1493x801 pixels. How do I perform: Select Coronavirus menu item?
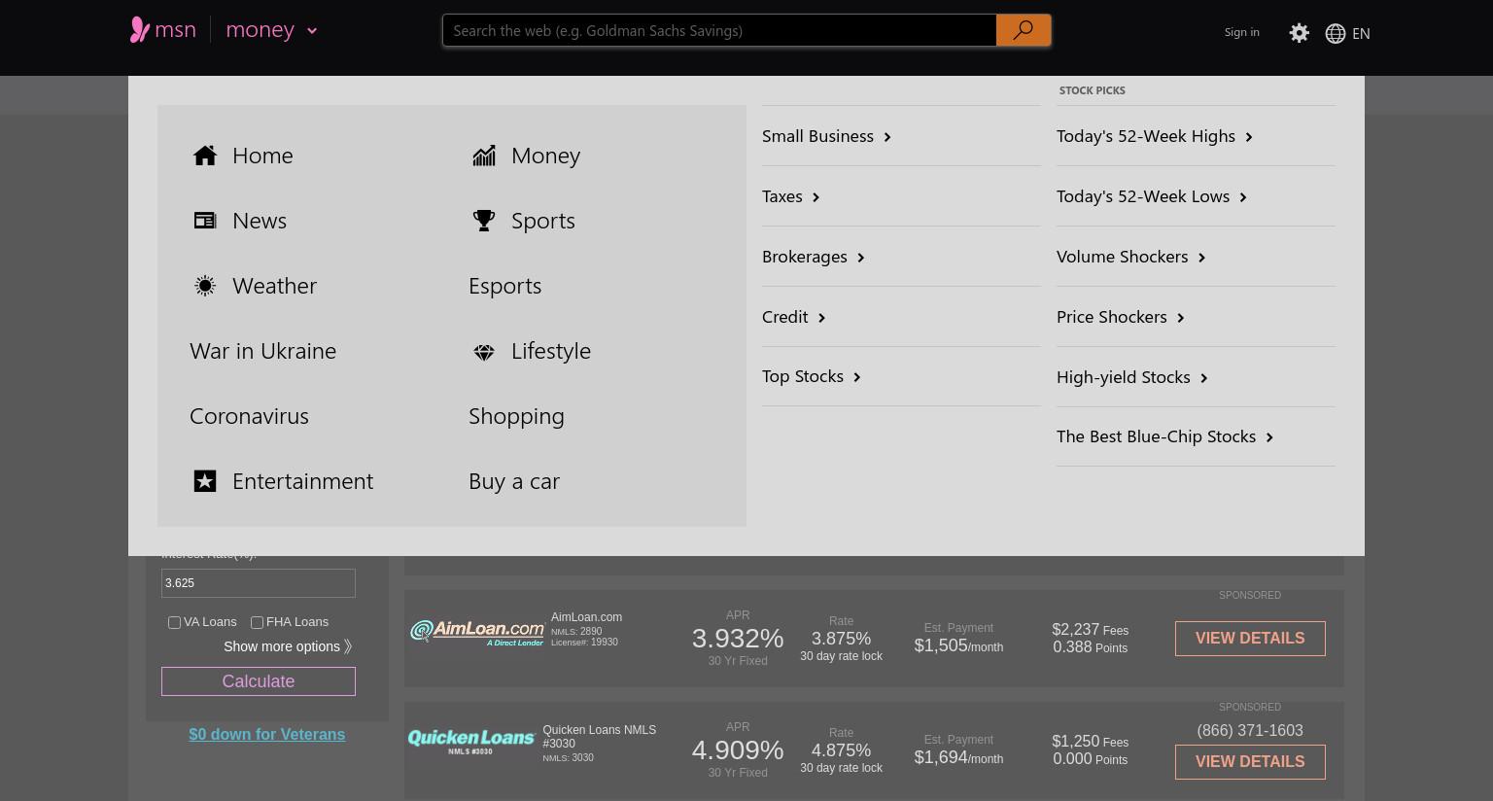tap(249, 416)
